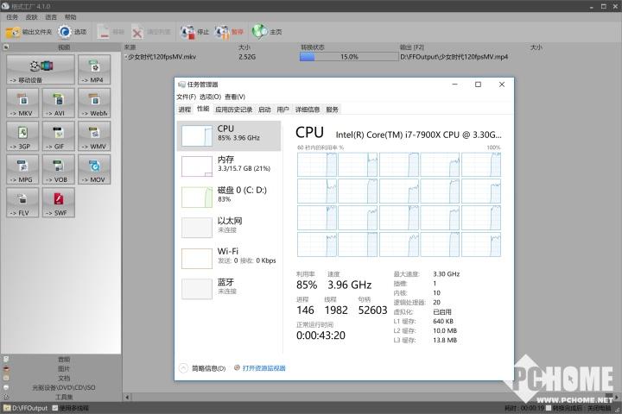Image resolution: width=622 pixels, height=414 pixels.
Task: Select the -> MKV conversion icon
Action: tap(22, 103)
